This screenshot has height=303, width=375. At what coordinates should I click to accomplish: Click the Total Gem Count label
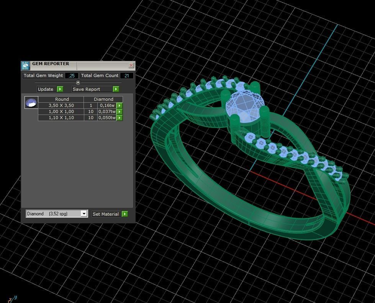point(100,75)
